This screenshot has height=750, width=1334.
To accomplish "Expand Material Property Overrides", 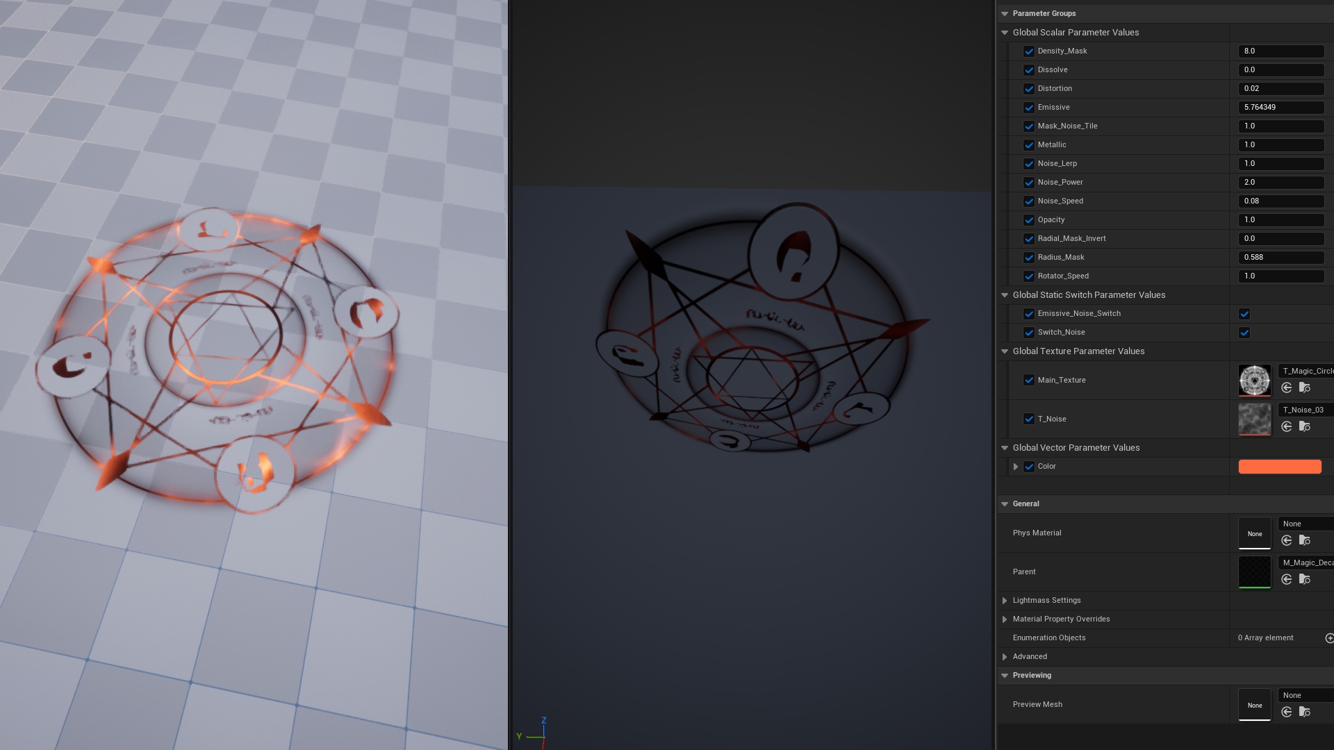I will click(1005, 619).
